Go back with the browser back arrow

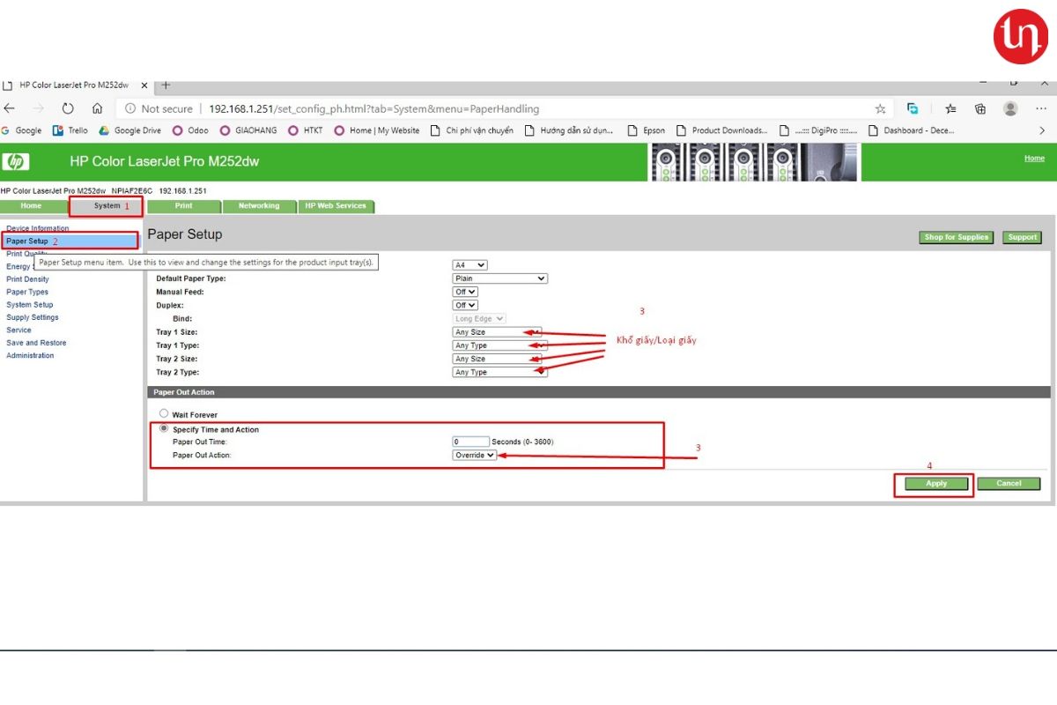coord(10,108)
